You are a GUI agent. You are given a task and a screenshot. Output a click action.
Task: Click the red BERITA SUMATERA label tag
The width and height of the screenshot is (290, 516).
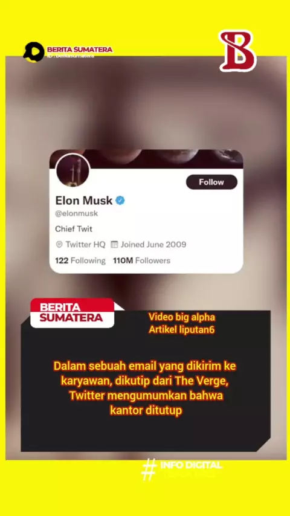72,312
